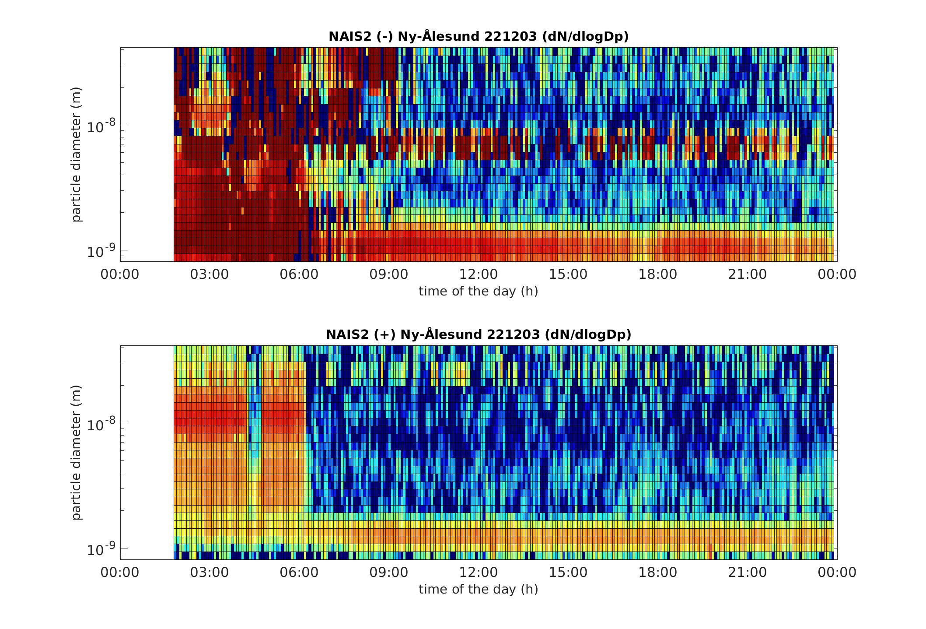Click the '09:00' tick label under the top plot
926x629 pixels.
pos(389,274)
